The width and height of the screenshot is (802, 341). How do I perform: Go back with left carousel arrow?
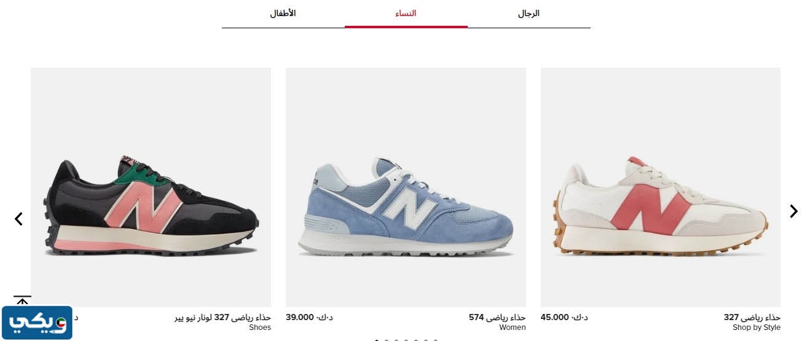[x=18, y=219]
